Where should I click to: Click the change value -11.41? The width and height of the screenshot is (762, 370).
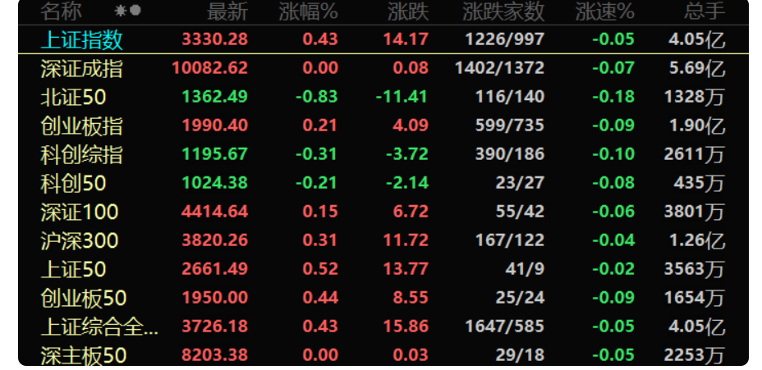coord(402,96)
